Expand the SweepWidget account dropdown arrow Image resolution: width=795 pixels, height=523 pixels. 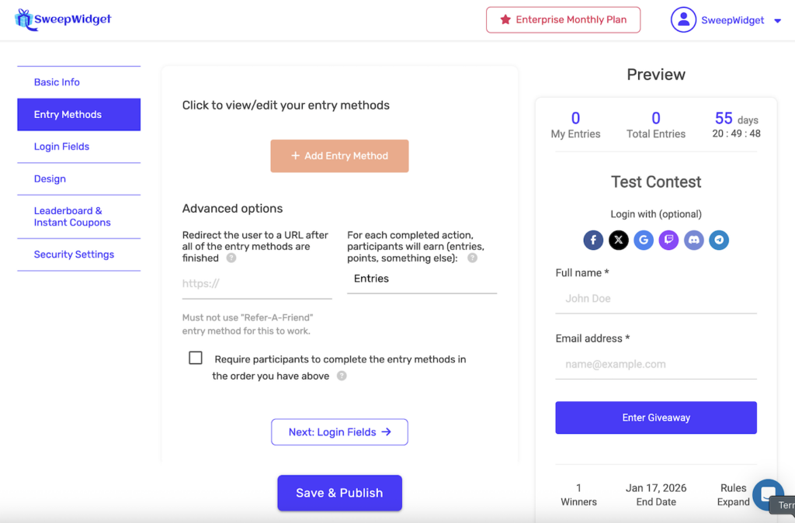point(778,21)
